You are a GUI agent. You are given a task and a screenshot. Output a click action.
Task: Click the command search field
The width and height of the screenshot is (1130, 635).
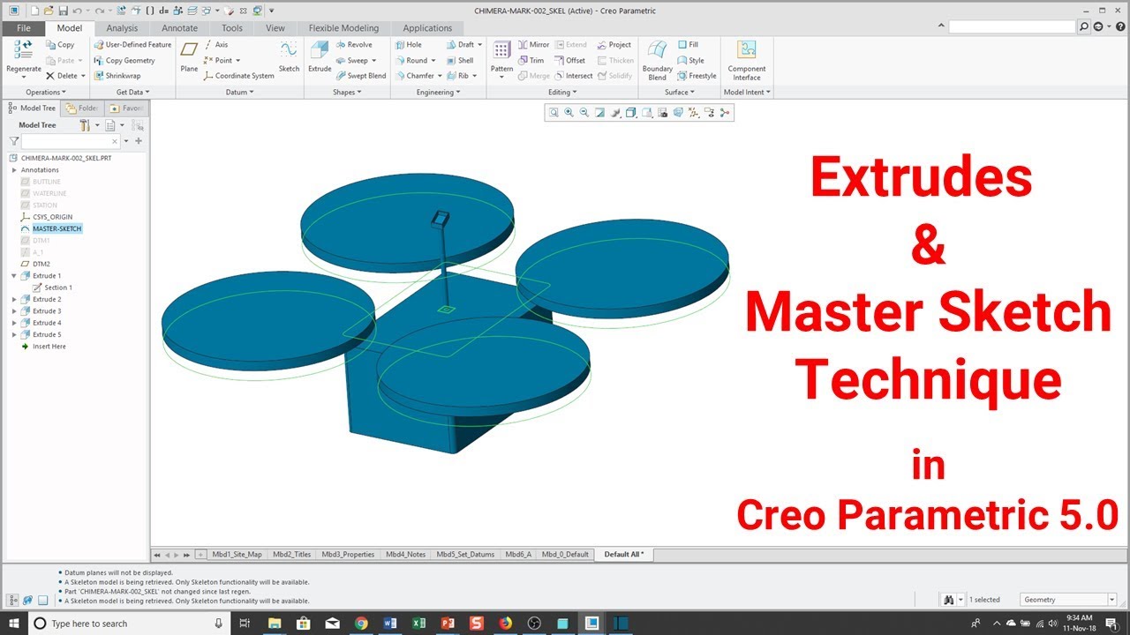click(x=1013, y=27)
